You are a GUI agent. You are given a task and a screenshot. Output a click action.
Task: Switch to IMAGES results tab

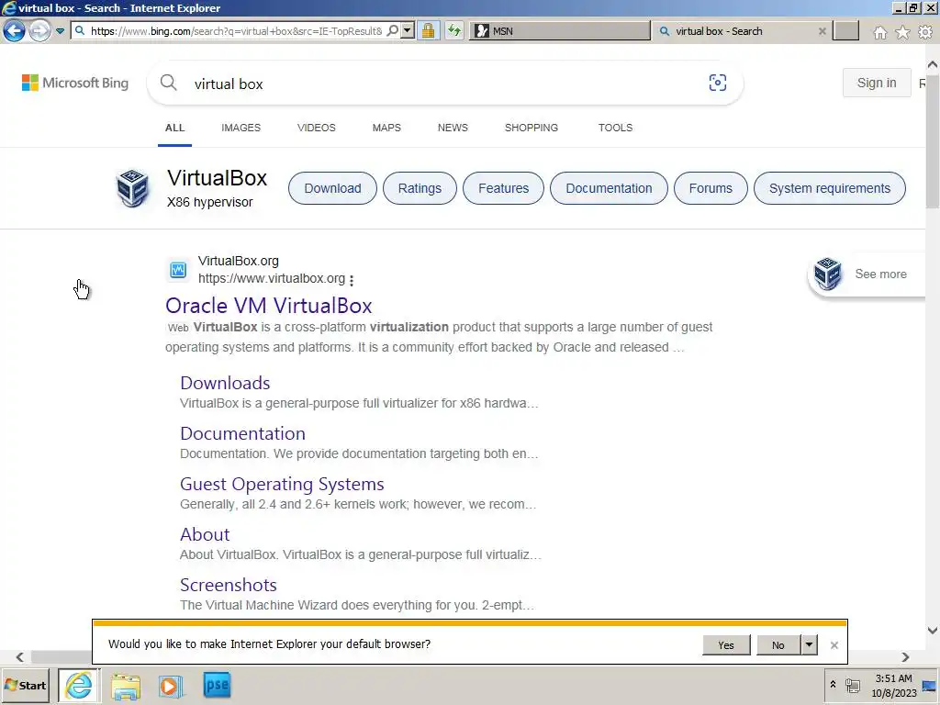[x=241, y=128]
